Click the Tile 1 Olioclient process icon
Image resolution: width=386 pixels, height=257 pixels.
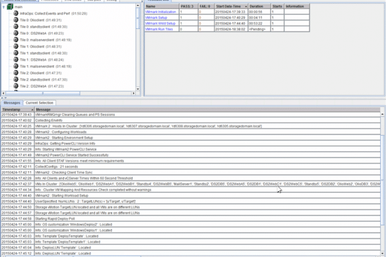[x=16, y=47]
